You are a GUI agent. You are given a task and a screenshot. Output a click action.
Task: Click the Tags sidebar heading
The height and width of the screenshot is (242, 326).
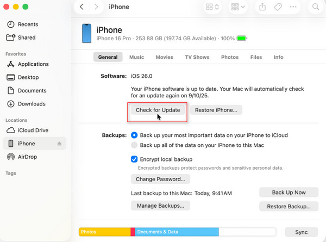(11, 173)
